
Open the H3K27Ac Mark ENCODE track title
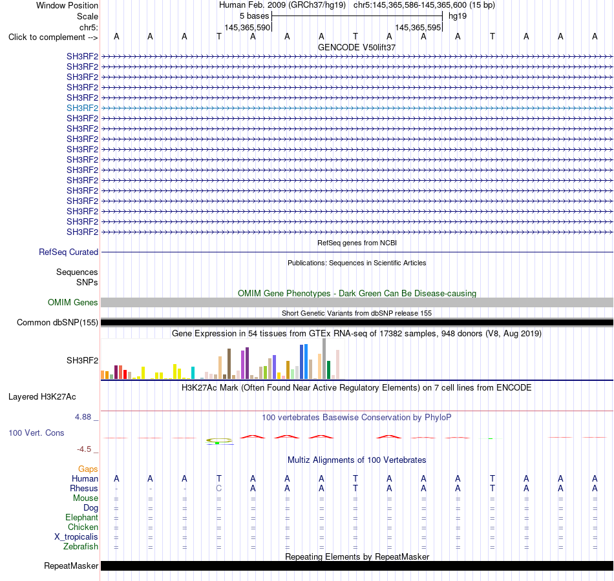357,388
